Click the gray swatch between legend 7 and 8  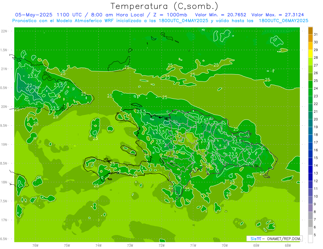coord(310,215)
